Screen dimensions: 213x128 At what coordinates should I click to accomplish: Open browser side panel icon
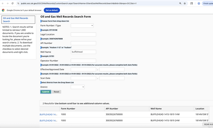(x=191, y=3)
